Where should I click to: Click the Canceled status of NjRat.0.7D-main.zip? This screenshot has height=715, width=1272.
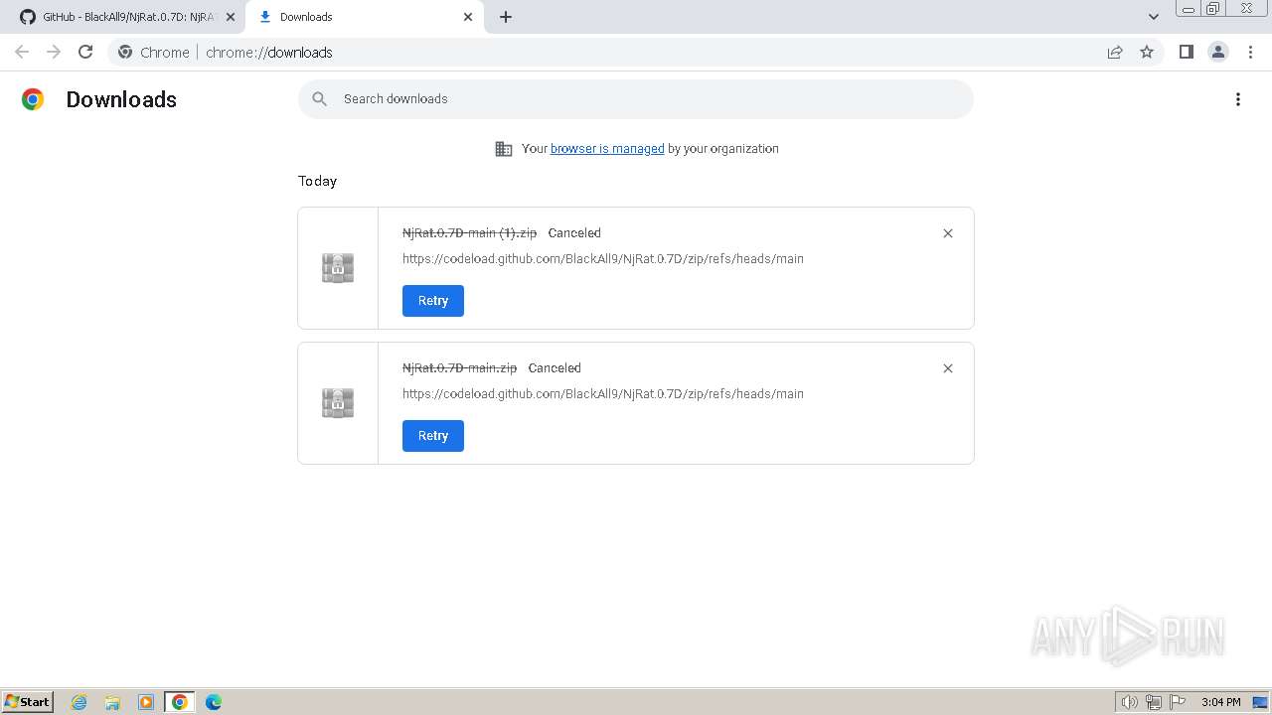tap(555, 368)
